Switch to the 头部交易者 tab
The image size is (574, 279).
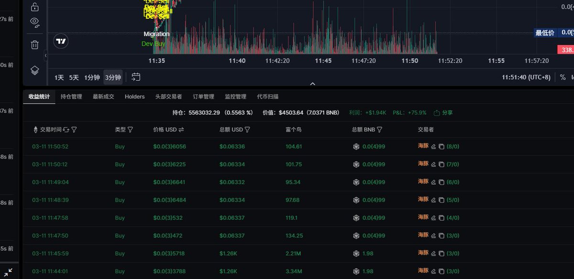click(x=168, y=97)
